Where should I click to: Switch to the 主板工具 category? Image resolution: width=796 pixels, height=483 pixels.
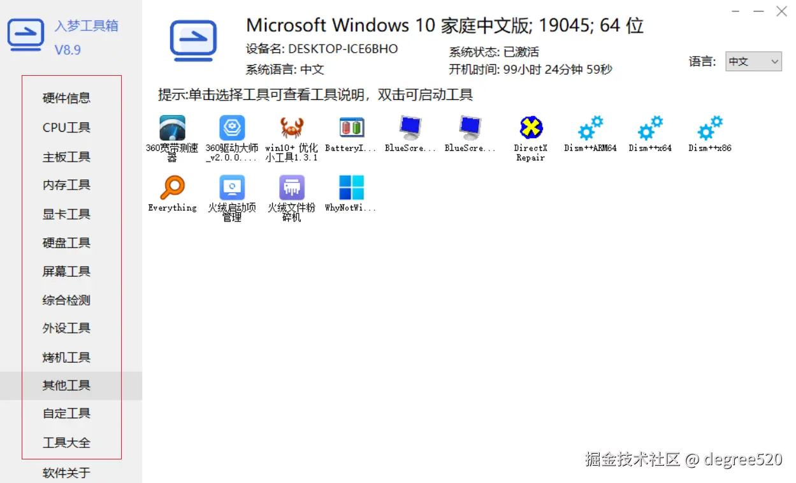[x=66, y=157]
